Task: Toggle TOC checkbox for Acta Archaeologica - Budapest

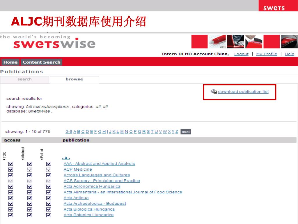Action: [11, 204]
